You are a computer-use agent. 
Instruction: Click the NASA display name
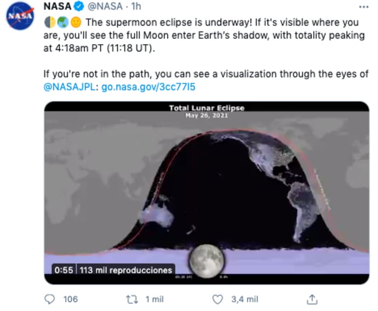pyautogui.click(x=57, y=7)
